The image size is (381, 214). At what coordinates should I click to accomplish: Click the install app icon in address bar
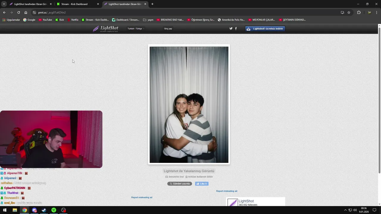coord(342,12)
